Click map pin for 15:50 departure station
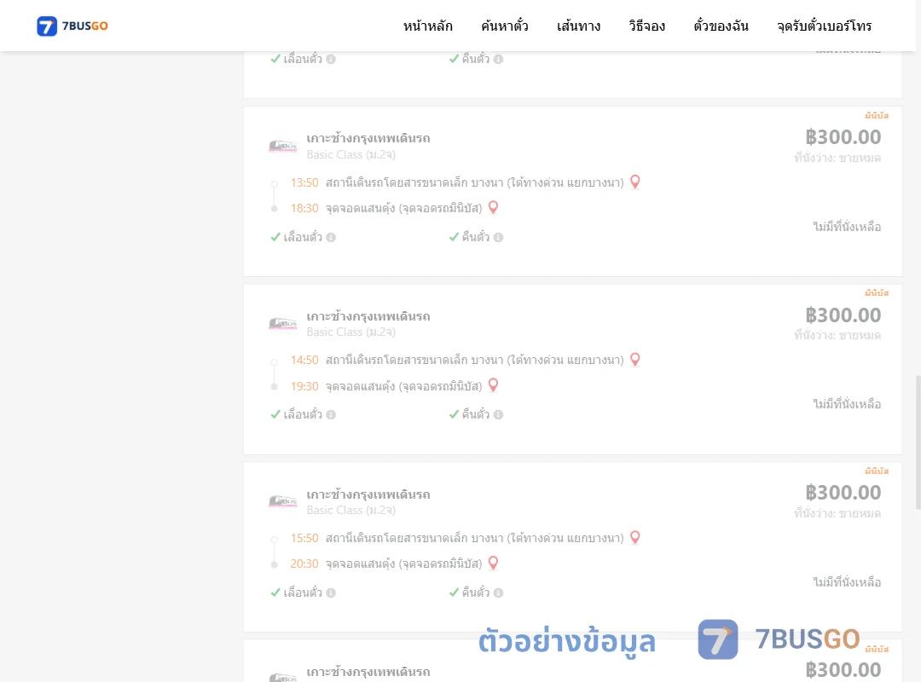Viewport: 921px width, 682px height. (635, 537)
